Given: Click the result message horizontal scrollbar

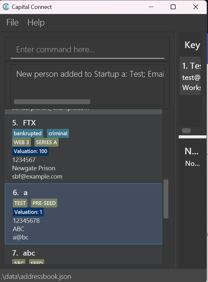Looking at the screenshot, I should click(52, 102).
